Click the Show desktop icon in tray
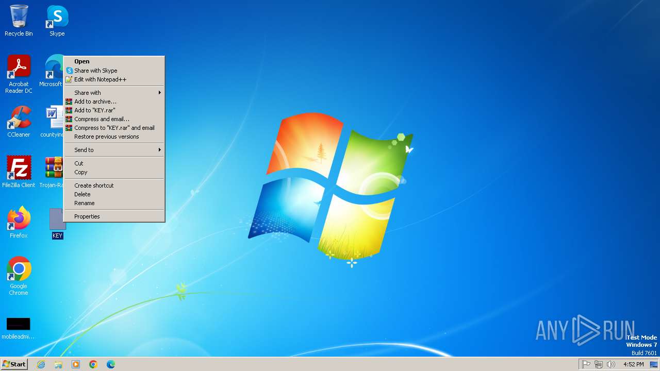The image size is (660, 371). [654, 364]
